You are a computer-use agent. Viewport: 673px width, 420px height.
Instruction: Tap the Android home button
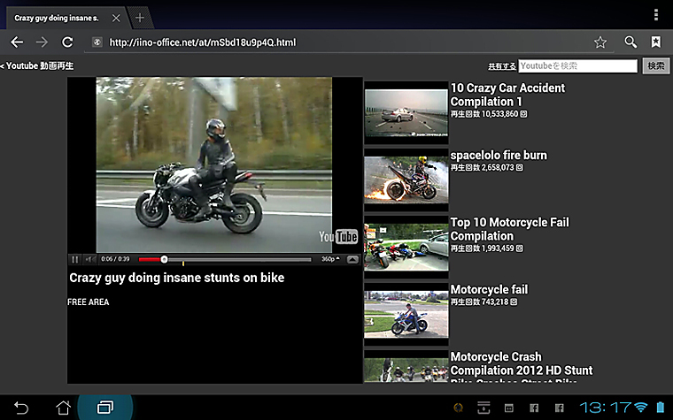click(63, 407)
